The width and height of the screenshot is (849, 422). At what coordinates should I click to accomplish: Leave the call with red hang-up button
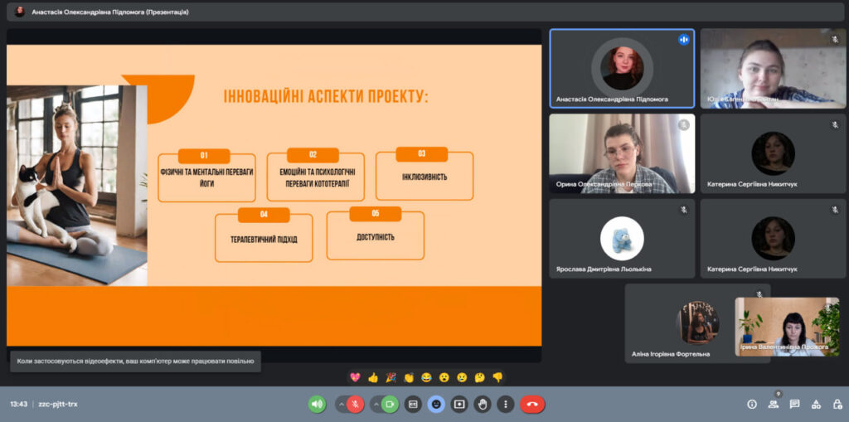pyautogui.click(x=532, y=404)
